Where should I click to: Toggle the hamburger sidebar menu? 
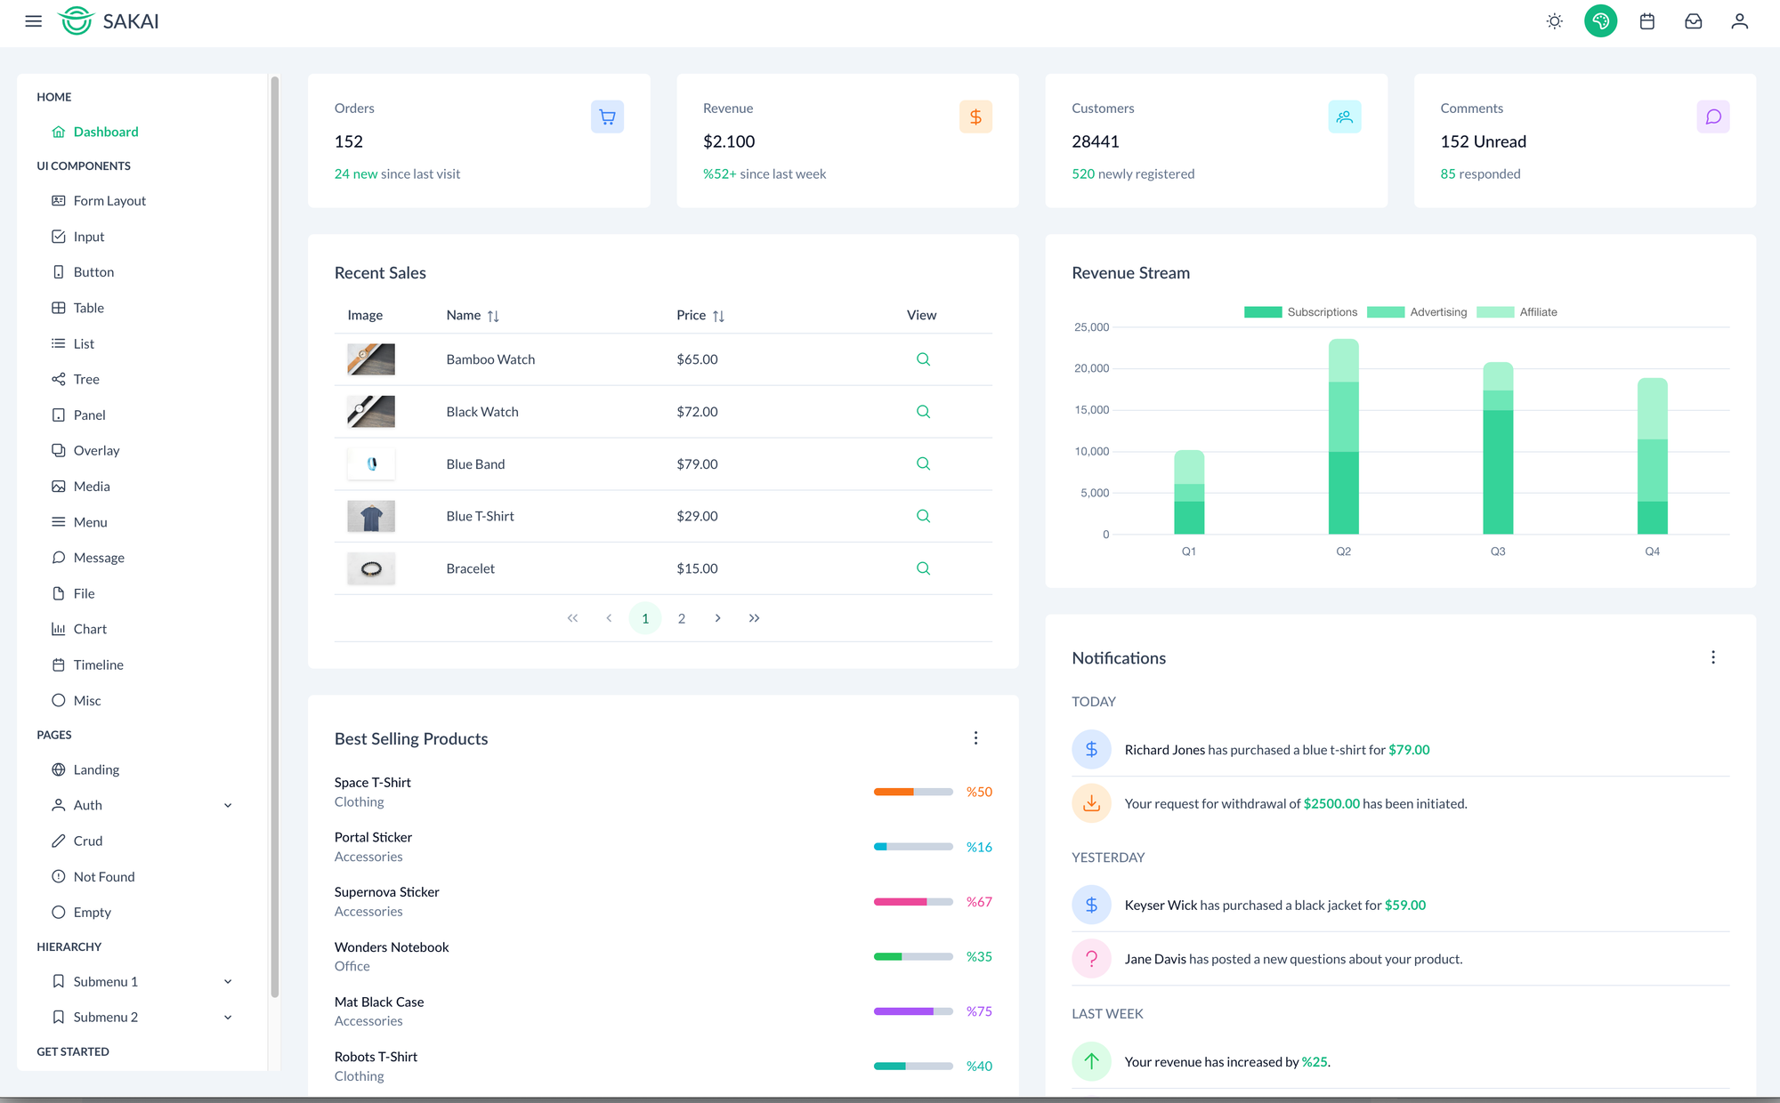pos(33,21)
